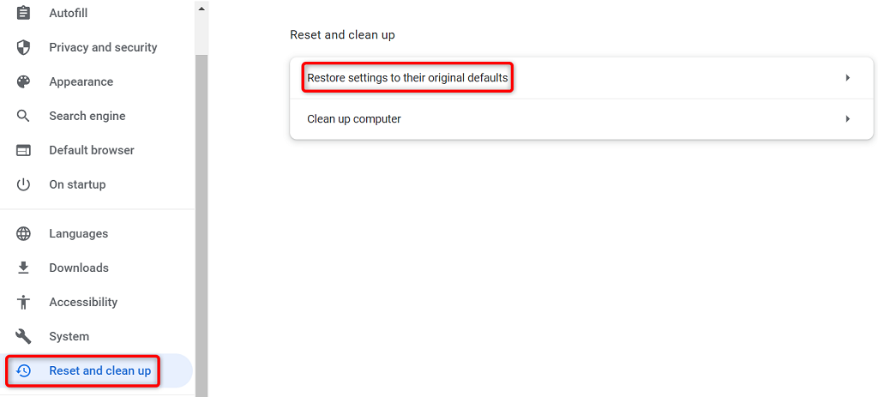Expand arrow for Clean up computer row
Screen dimensions: 878x397
coord(847,119)
